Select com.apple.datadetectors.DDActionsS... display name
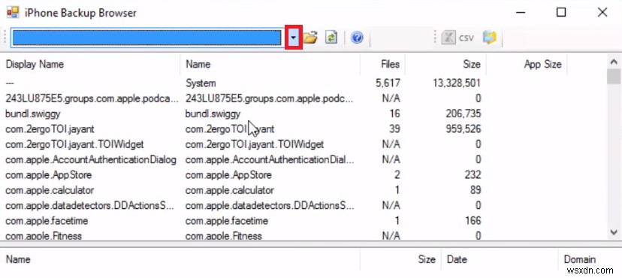This screenshot has width=622, height=278. point(90,205)
